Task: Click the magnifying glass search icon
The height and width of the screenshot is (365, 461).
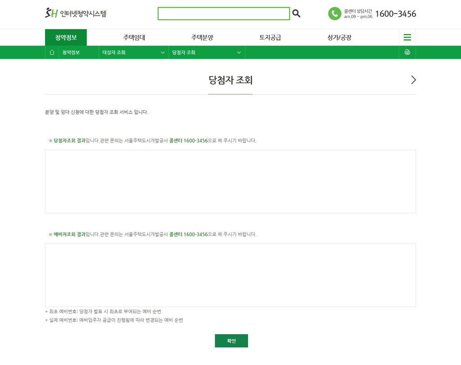Action: (296, 14)
